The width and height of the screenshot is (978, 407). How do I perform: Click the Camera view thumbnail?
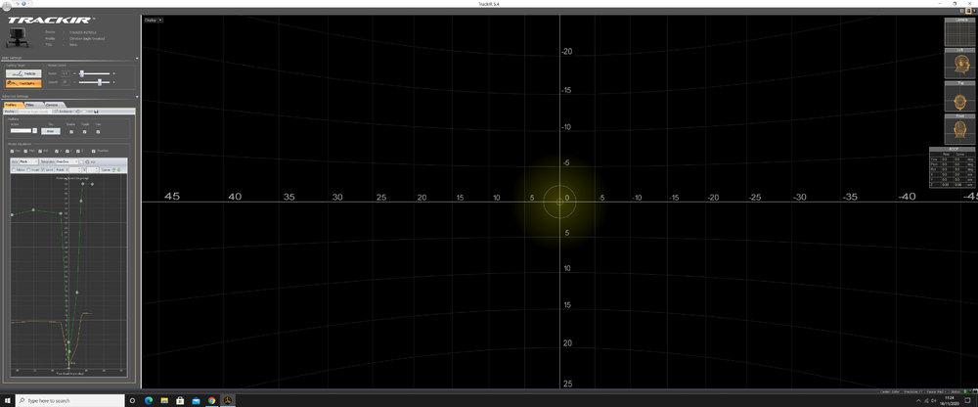pyautogui.click(x=959, y=31)
